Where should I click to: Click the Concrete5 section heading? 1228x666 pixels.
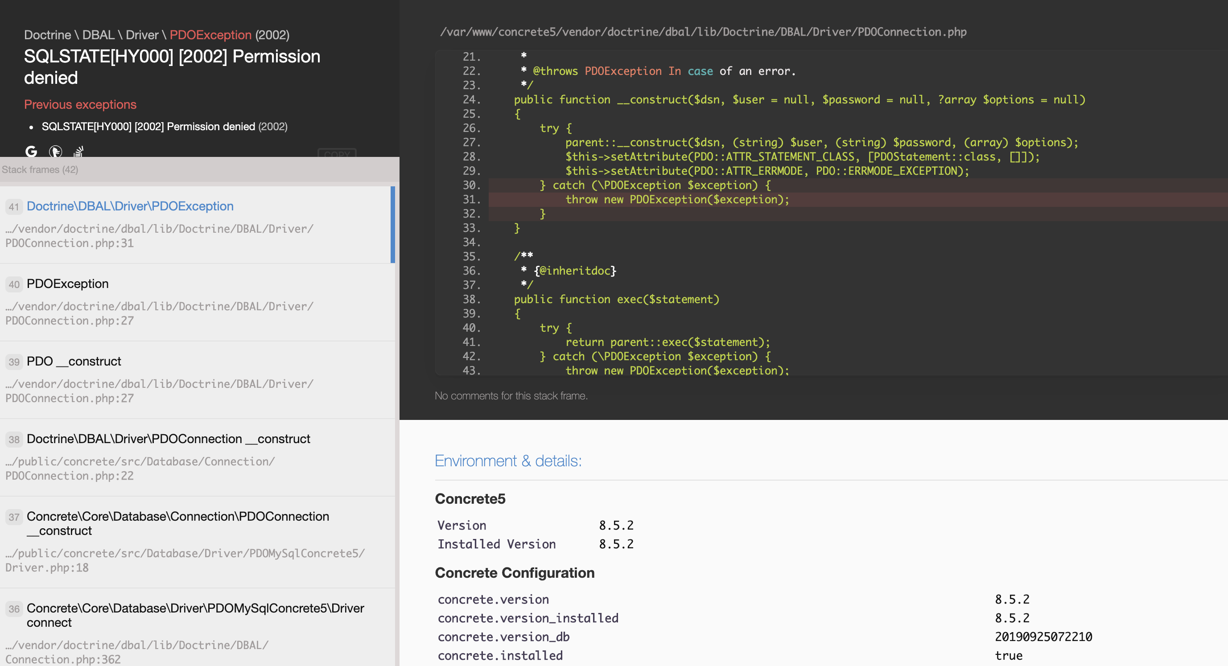point(470,499)
